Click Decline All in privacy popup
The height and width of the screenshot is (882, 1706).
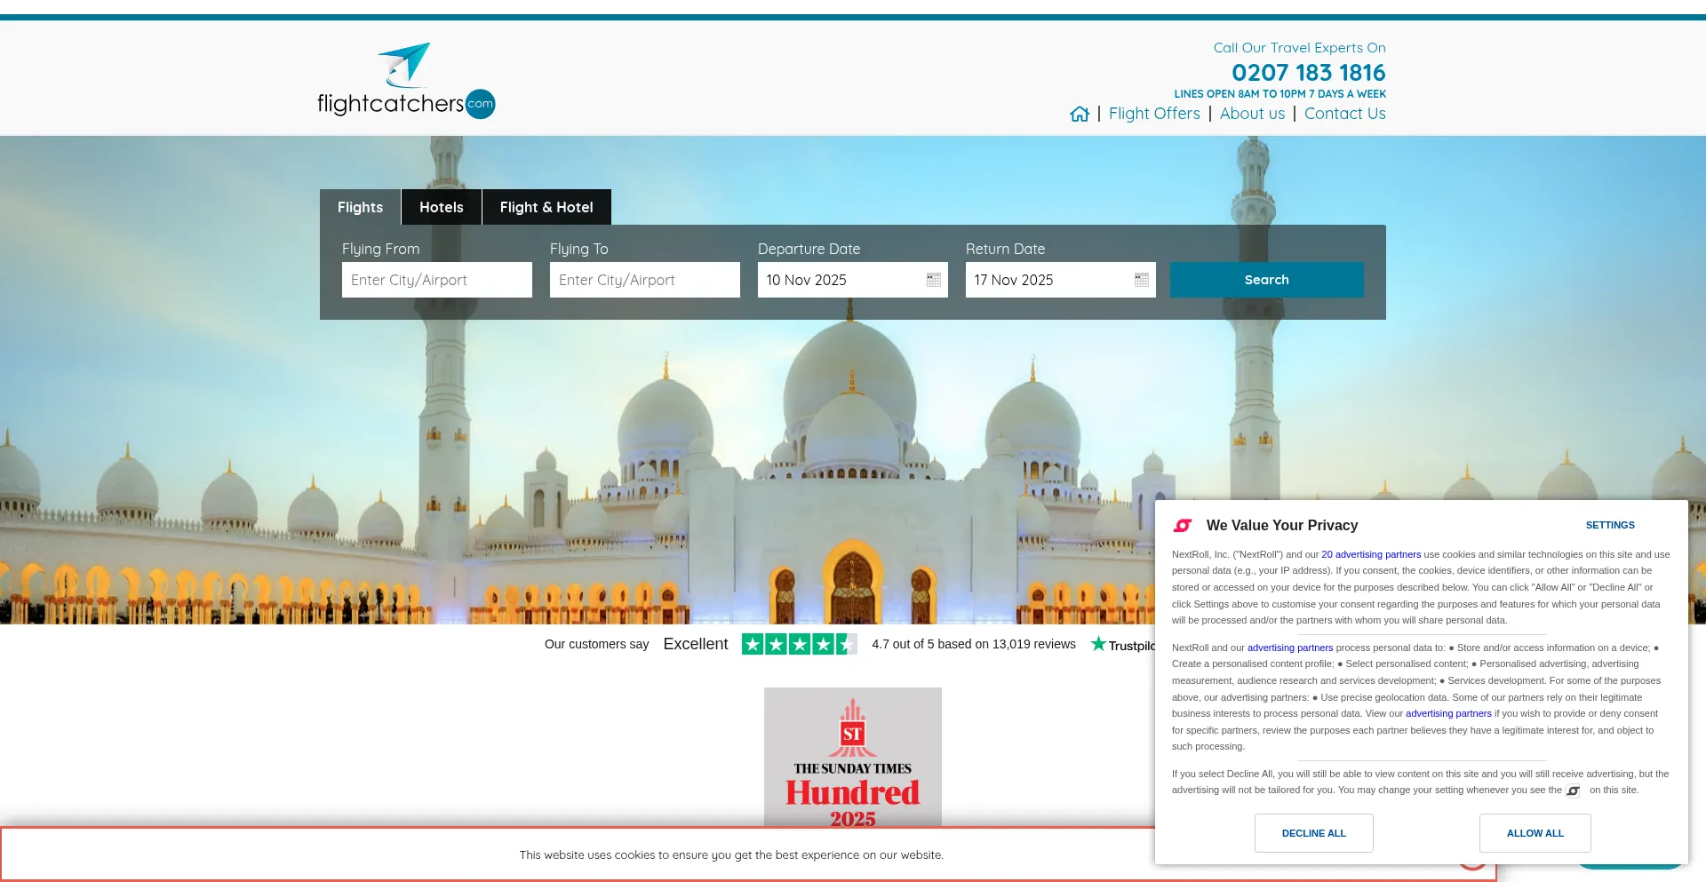click(1313, 833)
